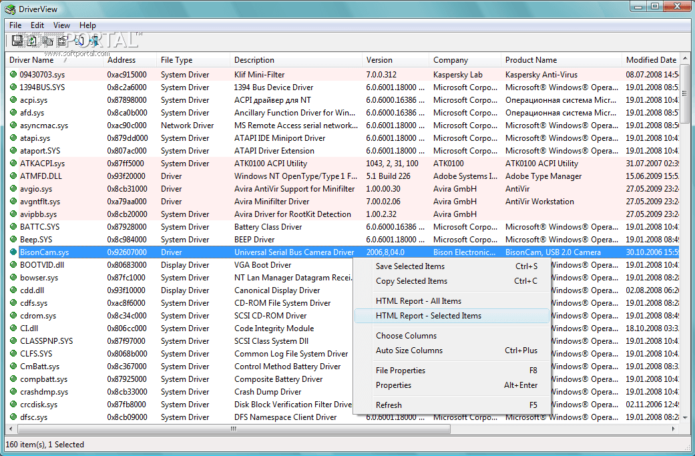The height and width of the screenshot is (456, 695).
Task: Sort by the Address column header
Action: tap(130, 60)
